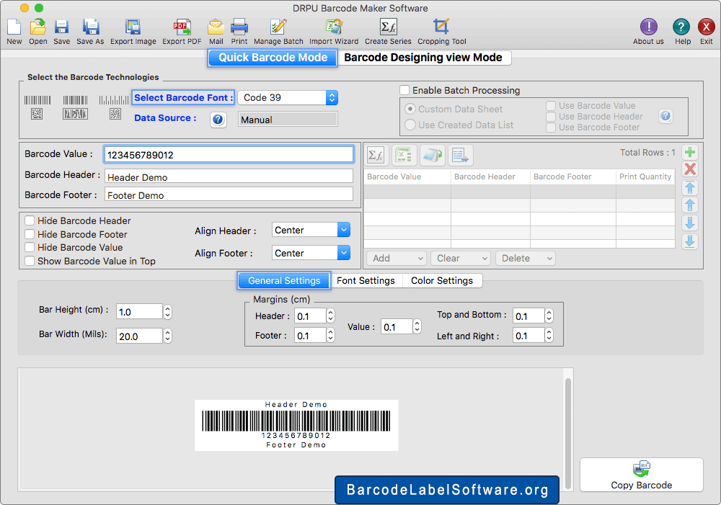Select the Custom Data Sheet radio button

tap(410, 109)
